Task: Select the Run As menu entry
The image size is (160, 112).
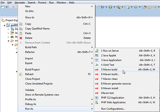Action: [56, 109]
